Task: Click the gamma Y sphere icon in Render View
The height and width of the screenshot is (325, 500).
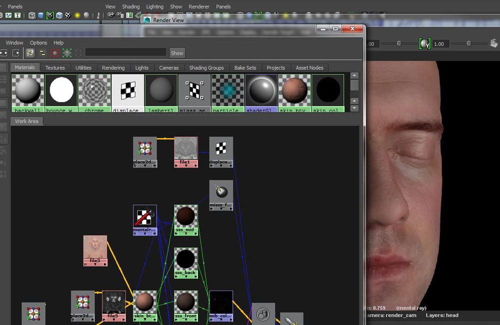Action: pyautogui.click(x=424, y=44)
